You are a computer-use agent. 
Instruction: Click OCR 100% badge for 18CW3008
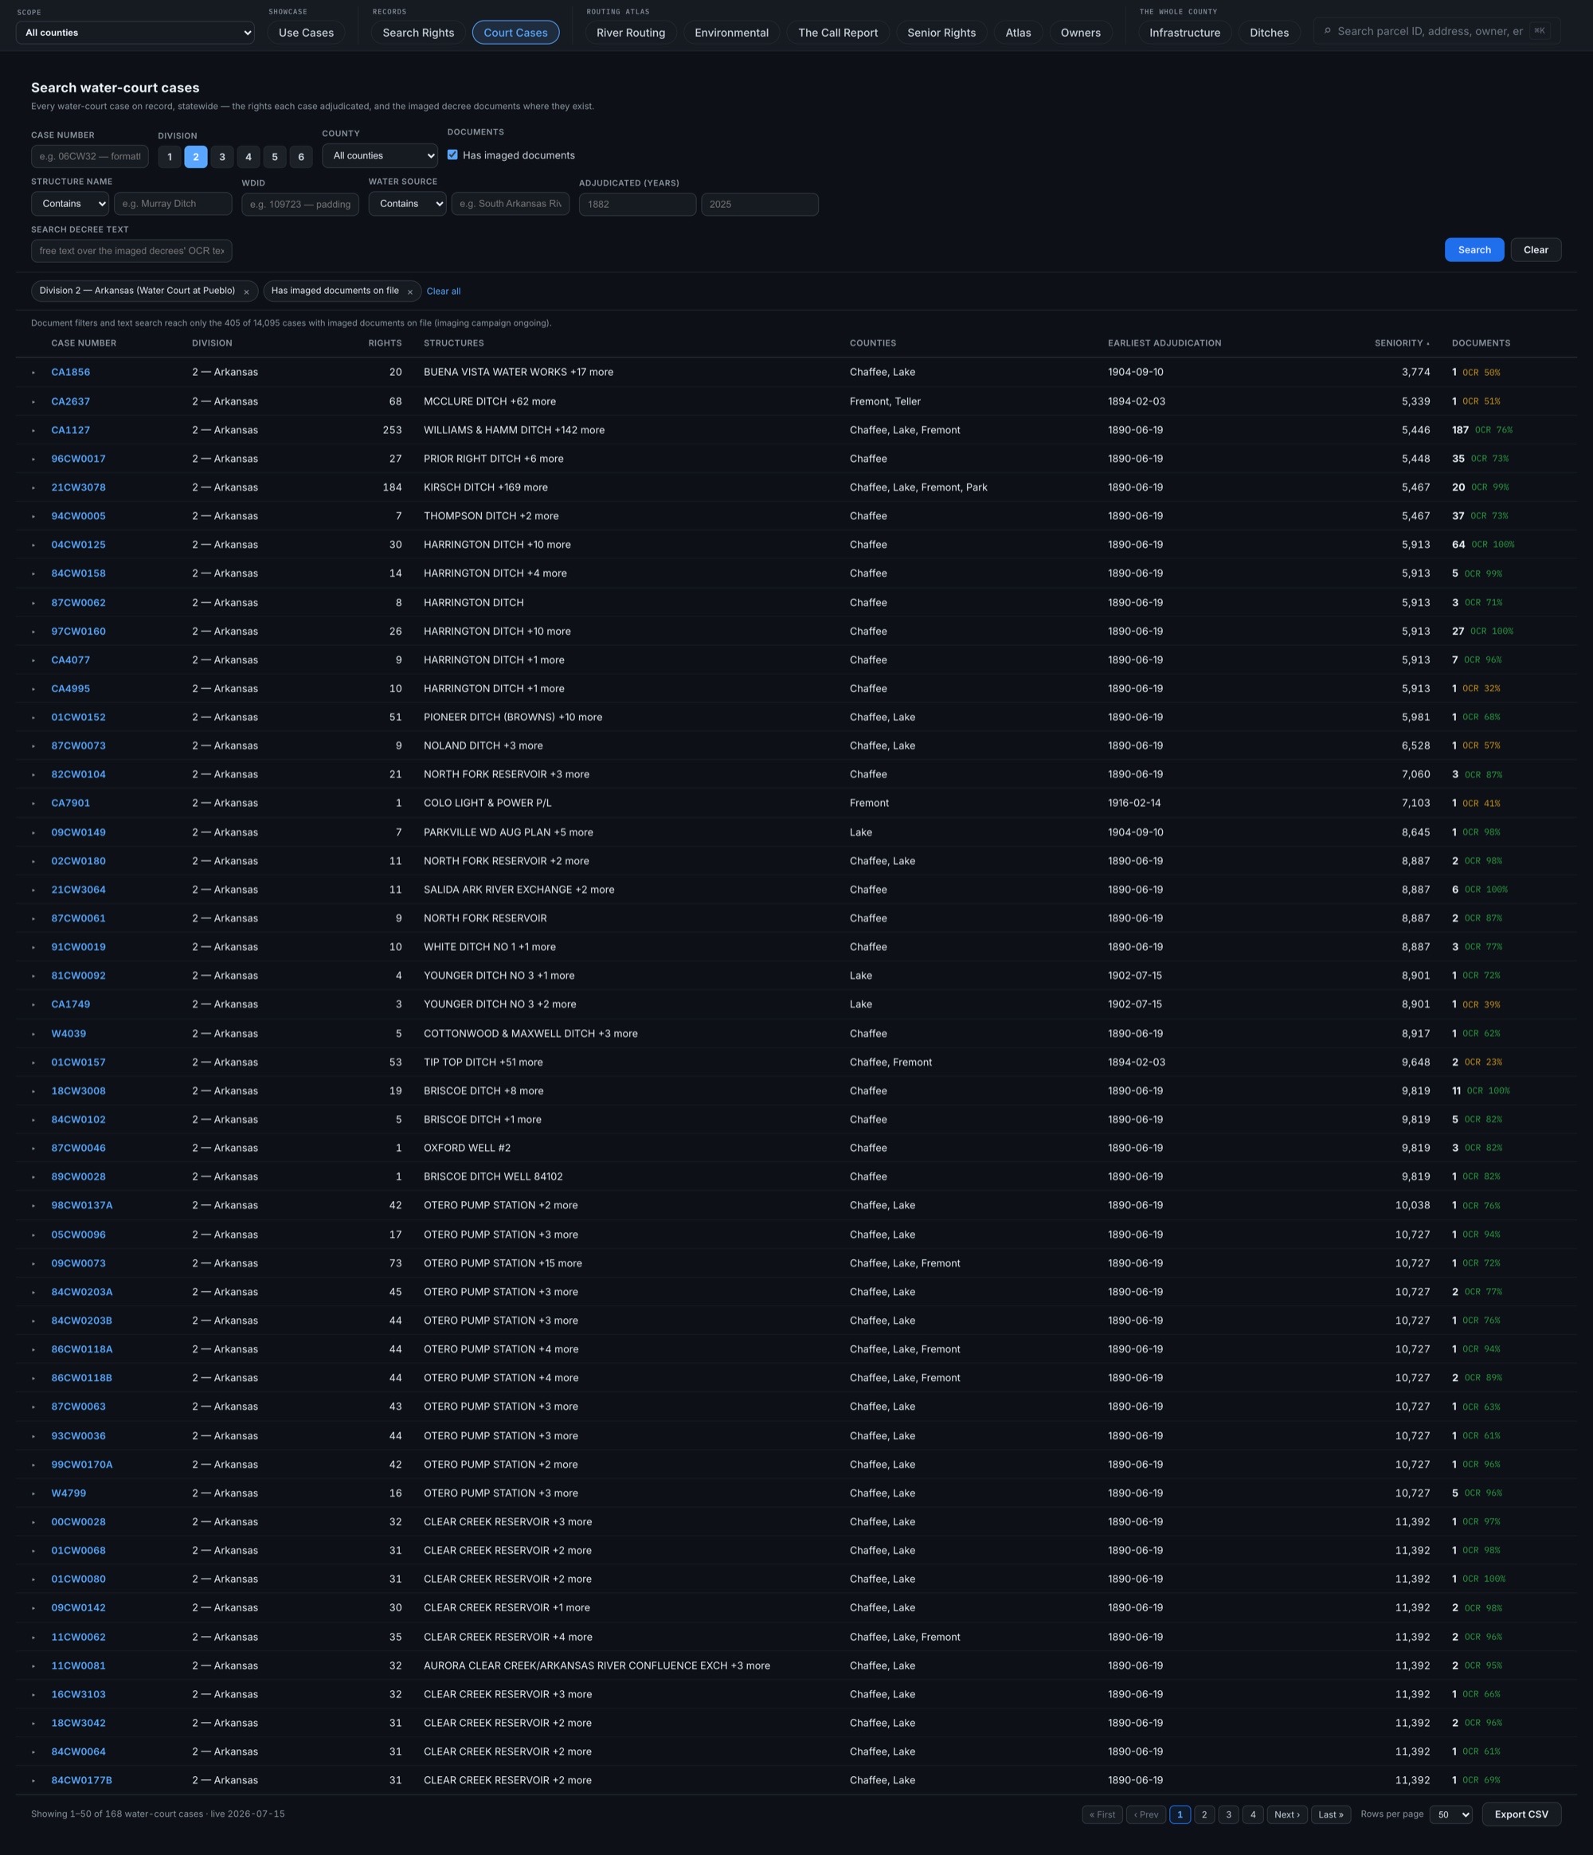pos(1487,1091)
